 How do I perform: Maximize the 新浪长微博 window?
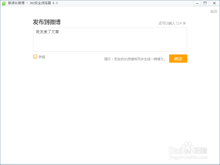pyautogui.click(x=205, y=3)
